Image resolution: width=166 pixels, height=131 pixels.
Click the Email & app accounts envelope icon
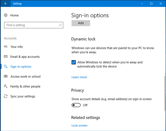pyautogui.click(x=6, y=57)
